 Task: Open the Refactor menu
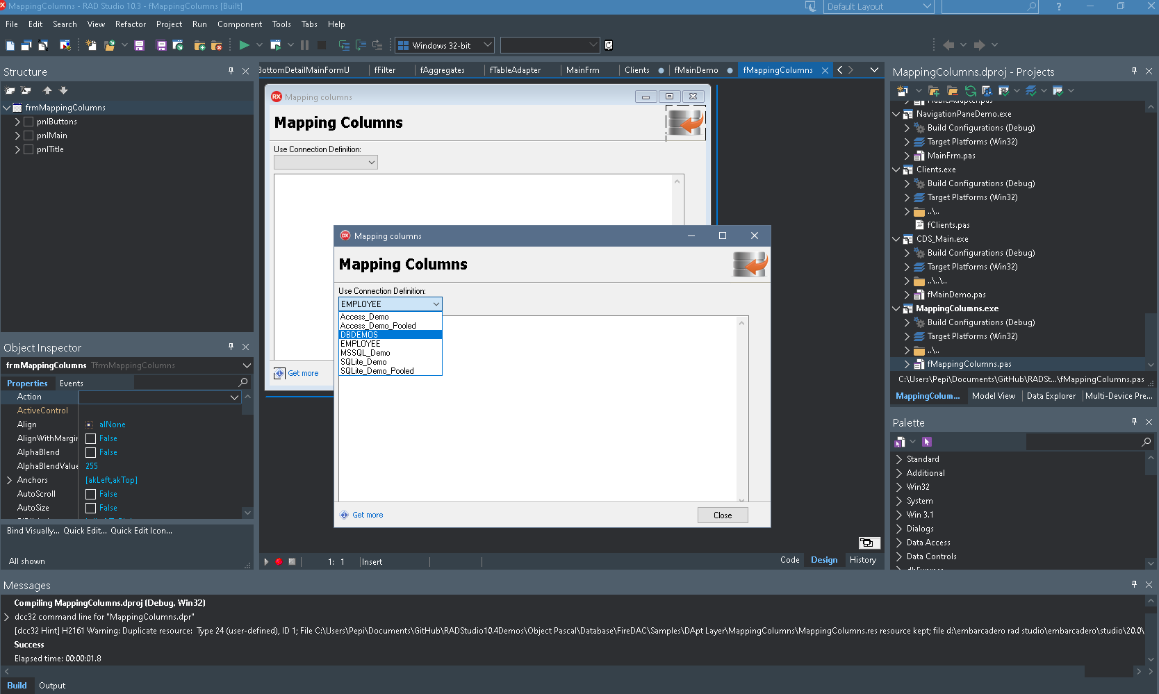point(131,24)
